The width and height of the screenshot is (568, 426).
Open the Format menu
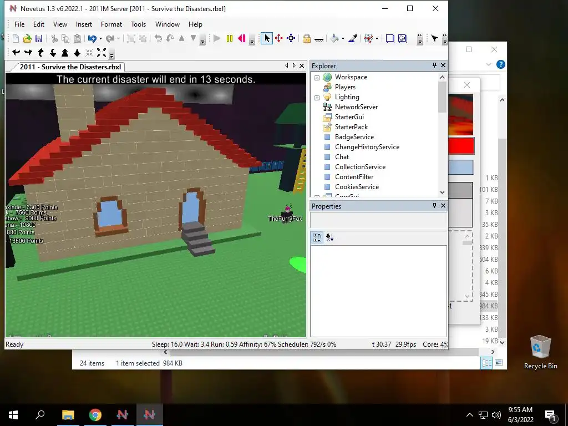click(x=111, y=24)
